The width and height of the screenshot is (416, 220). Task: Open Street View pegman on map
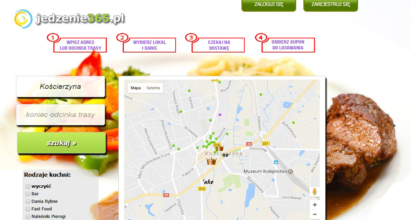click(x=314, y=191)
